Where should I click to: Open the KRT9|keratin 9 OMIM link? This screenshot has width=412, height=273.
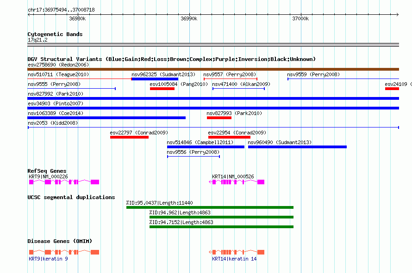click(x=48, y=259)
